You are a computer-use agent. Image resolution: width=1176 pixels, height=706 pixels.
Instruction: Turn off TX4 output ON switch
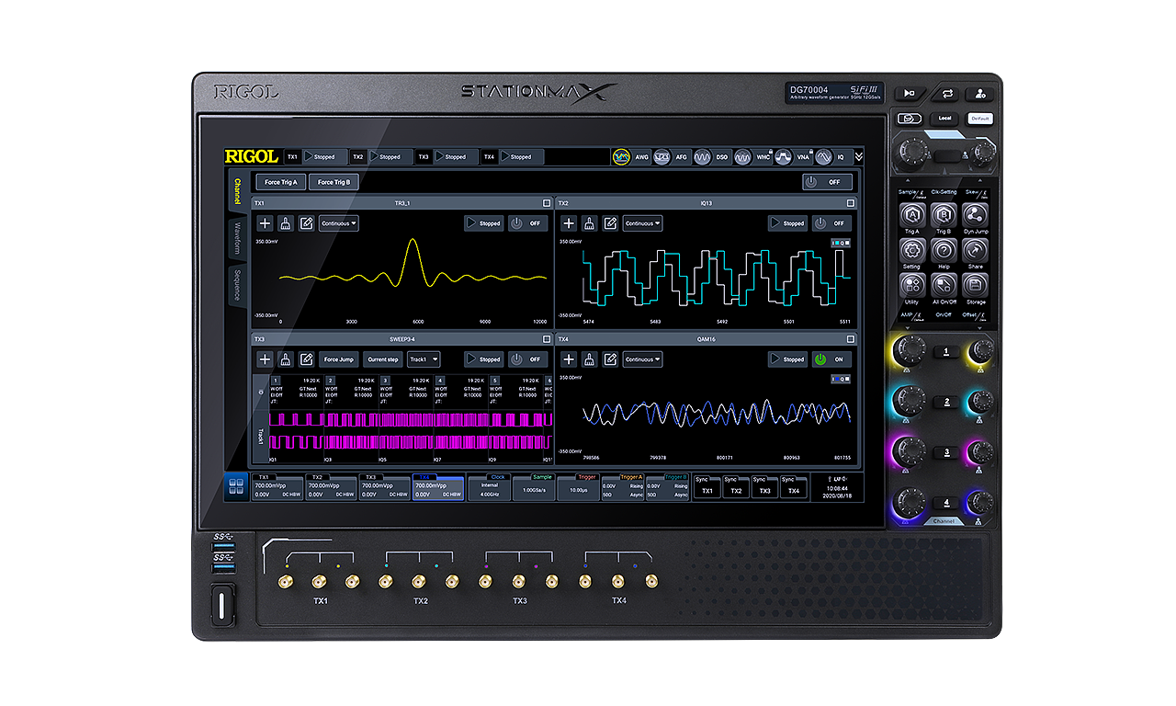click(831, 359)
